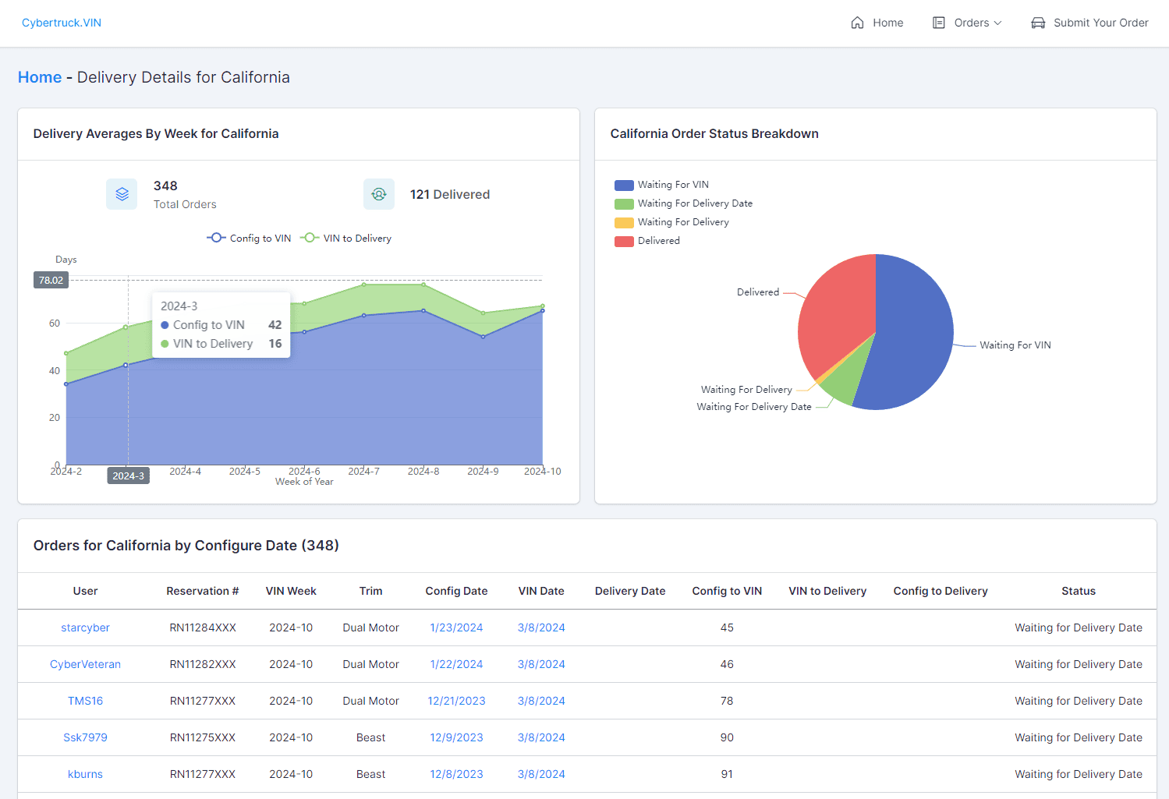The height and width of the screenshot is (799, 1169).
Task: Expand the Orders dropdown chevron
Action: point(997,23)
